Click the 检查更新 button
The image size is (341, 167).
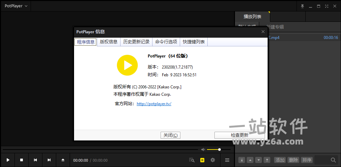[x=239, y=135]
